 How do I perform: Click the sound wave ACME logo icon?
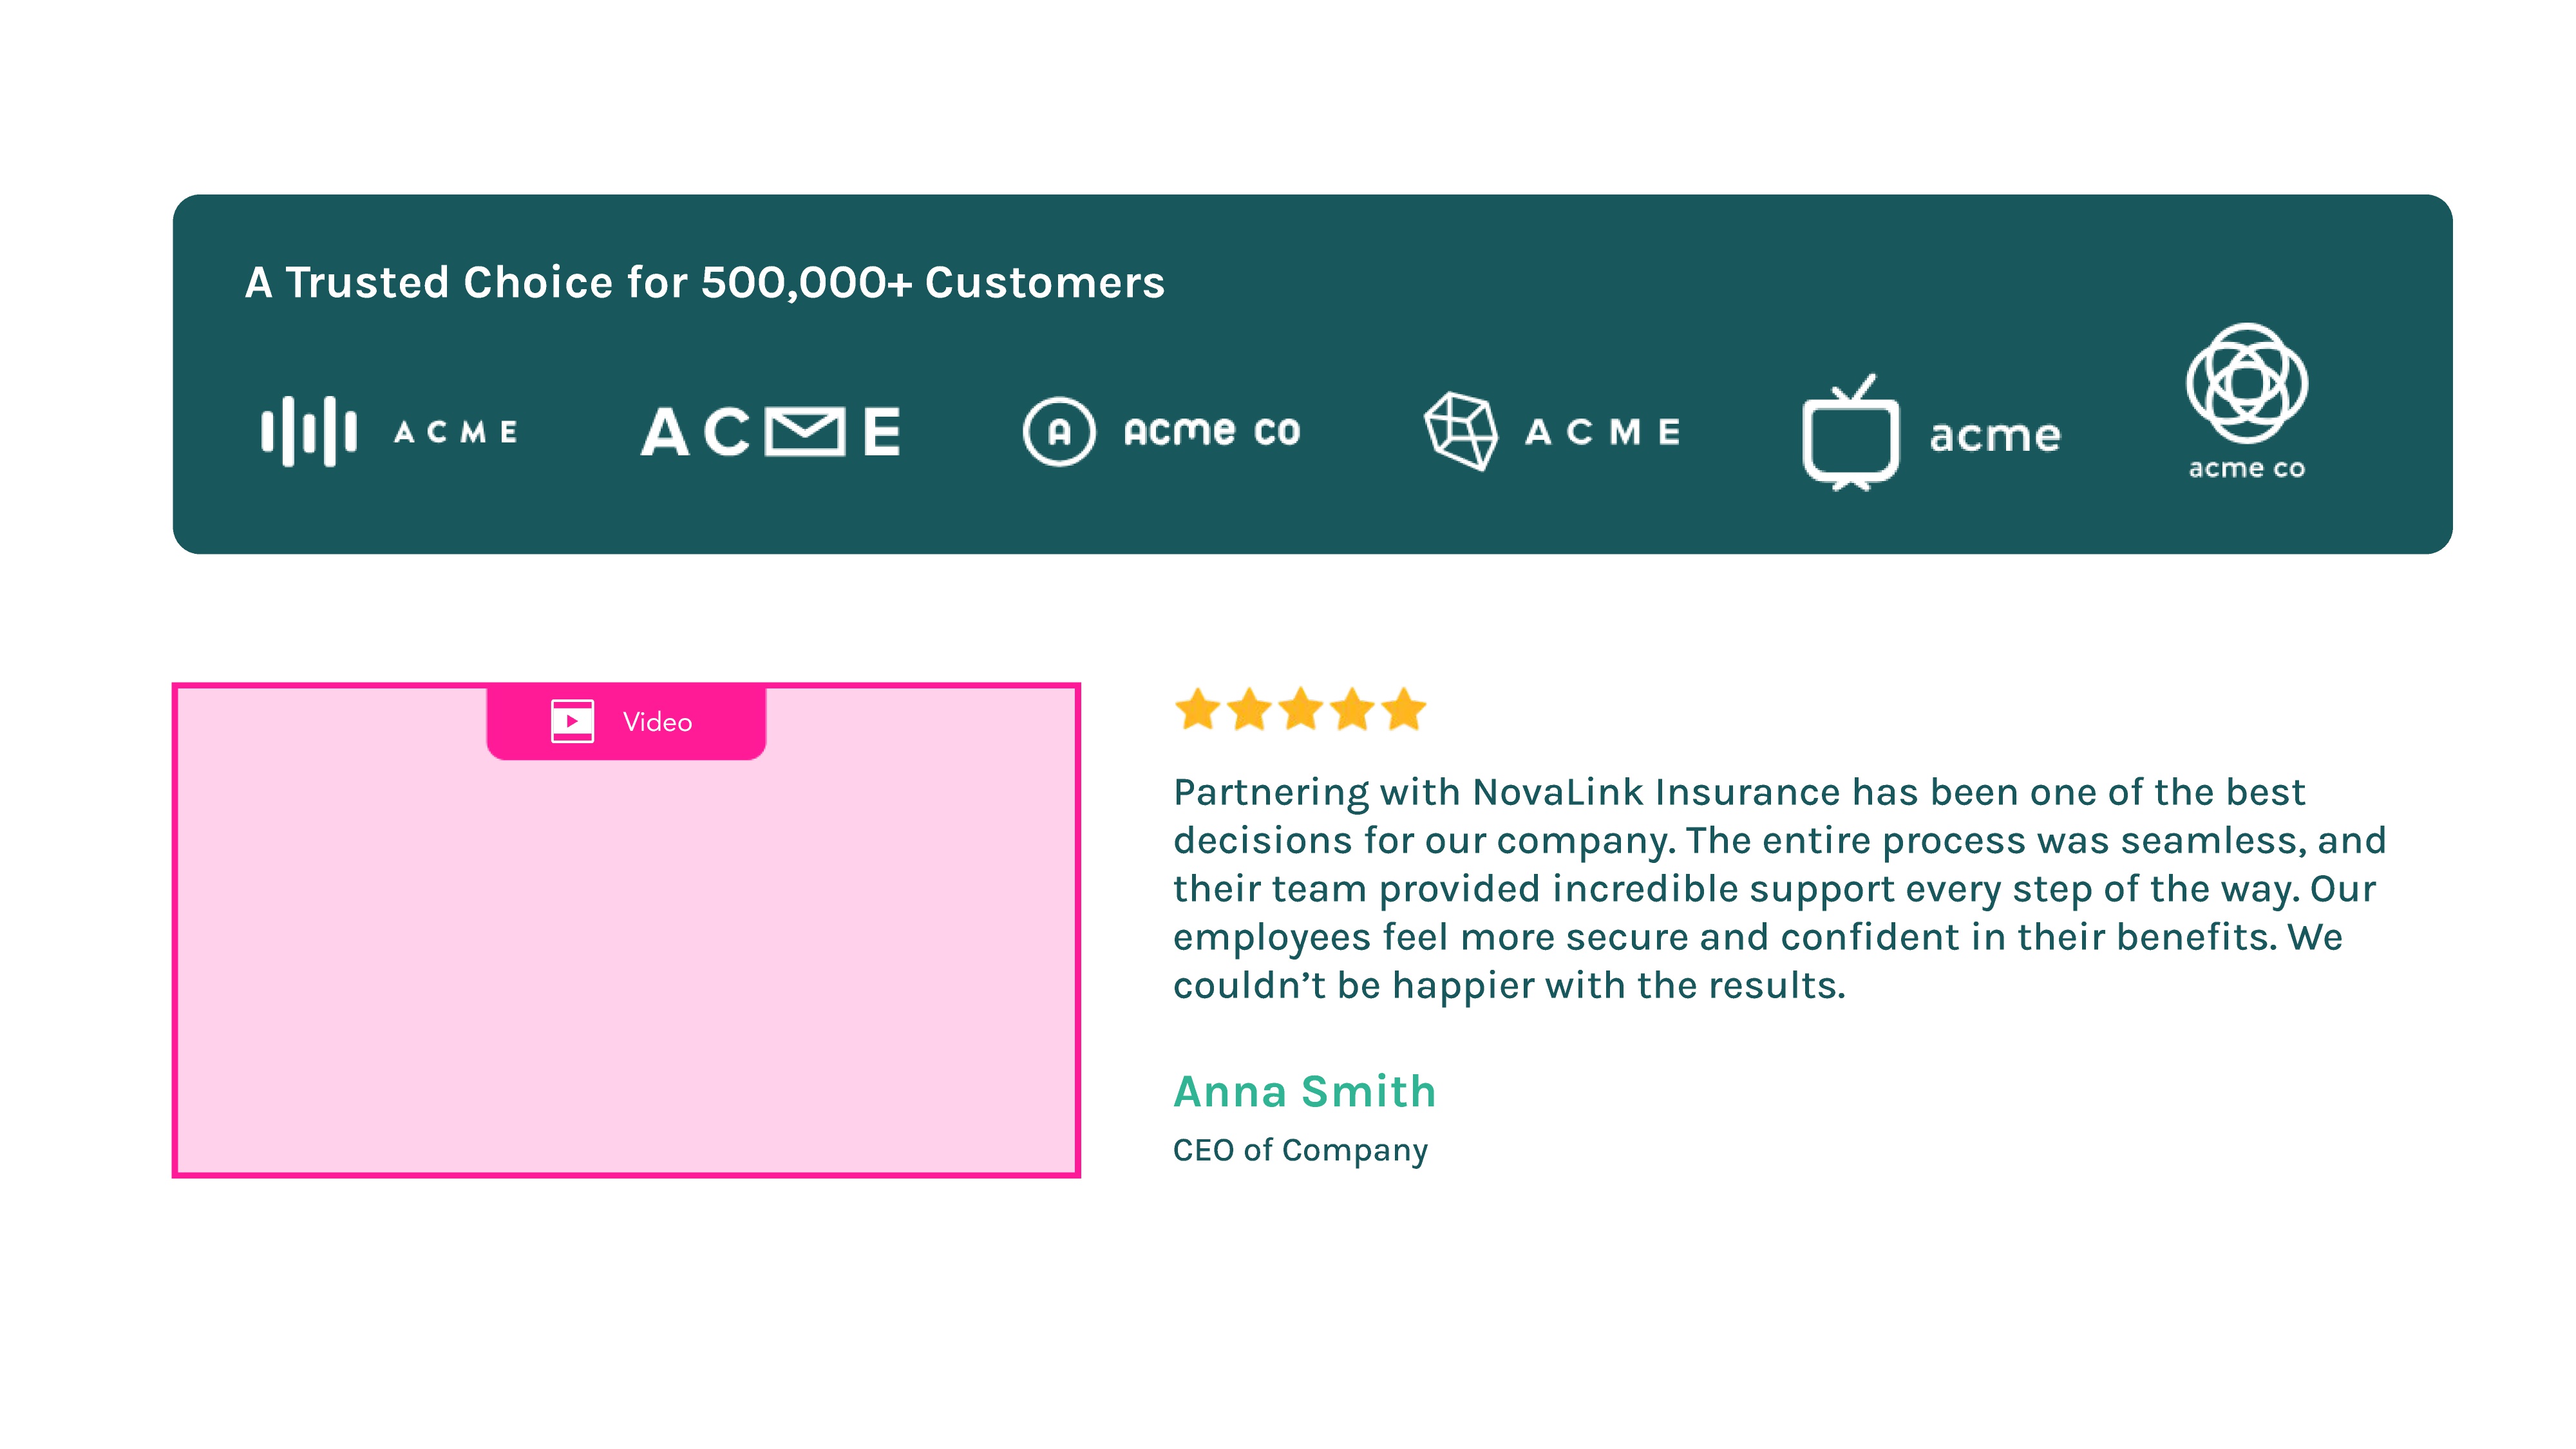(x=308, y=432)
